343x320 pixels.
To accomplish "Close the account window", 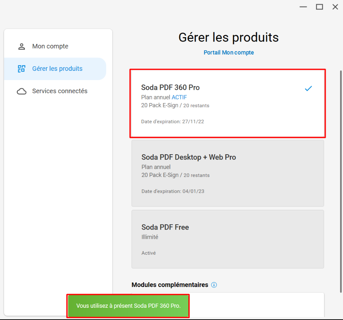I will pyautogui.click(x=335, y=7).
